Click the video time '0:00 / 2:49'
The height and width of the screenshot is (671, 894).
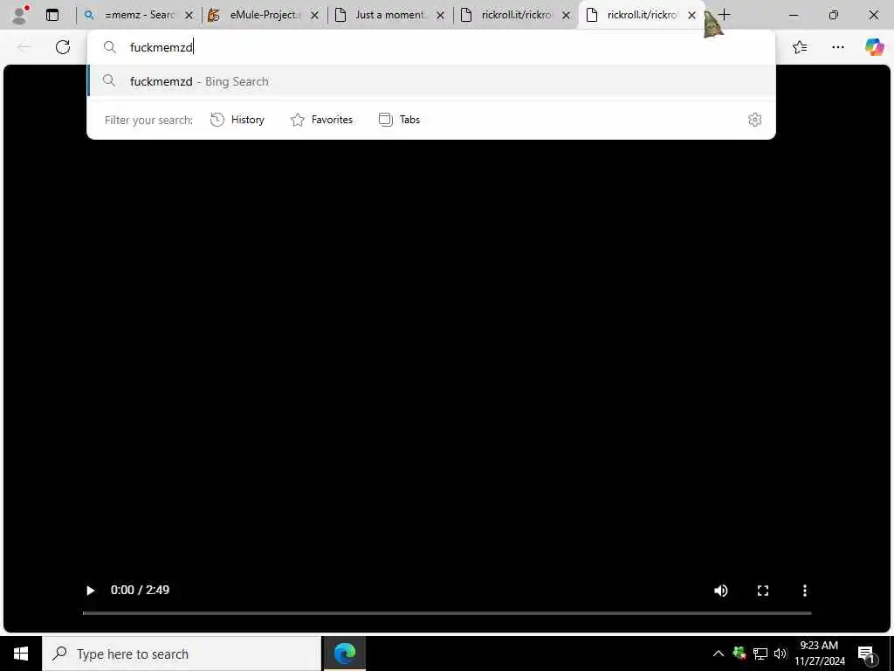click(x=140, y=590)
